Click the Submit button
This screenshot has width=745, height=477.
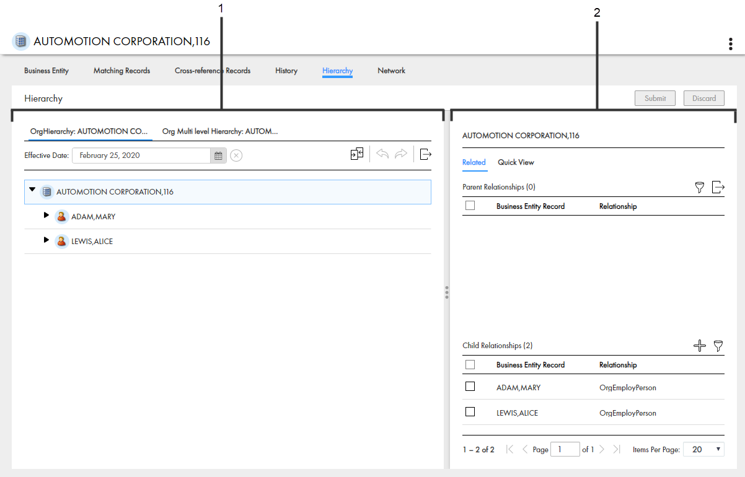pyautogui.click(x=655, y=98)
